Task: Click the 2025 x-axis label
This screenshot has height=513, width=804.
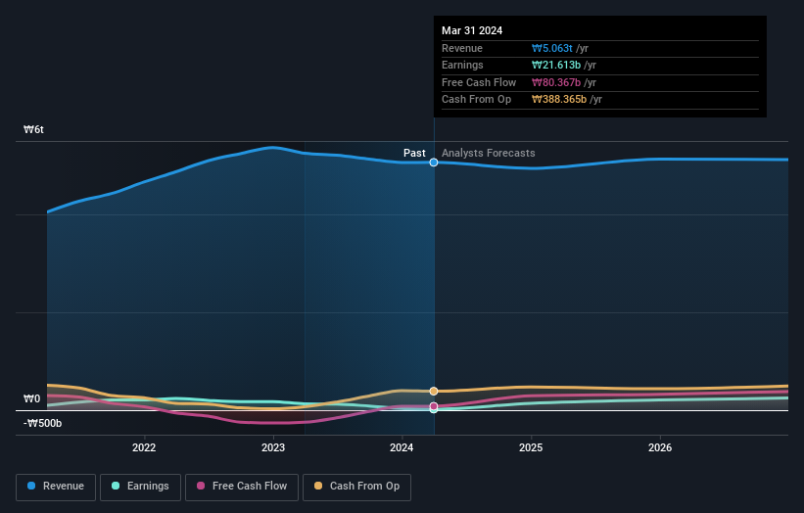Action: pos(531,447)
